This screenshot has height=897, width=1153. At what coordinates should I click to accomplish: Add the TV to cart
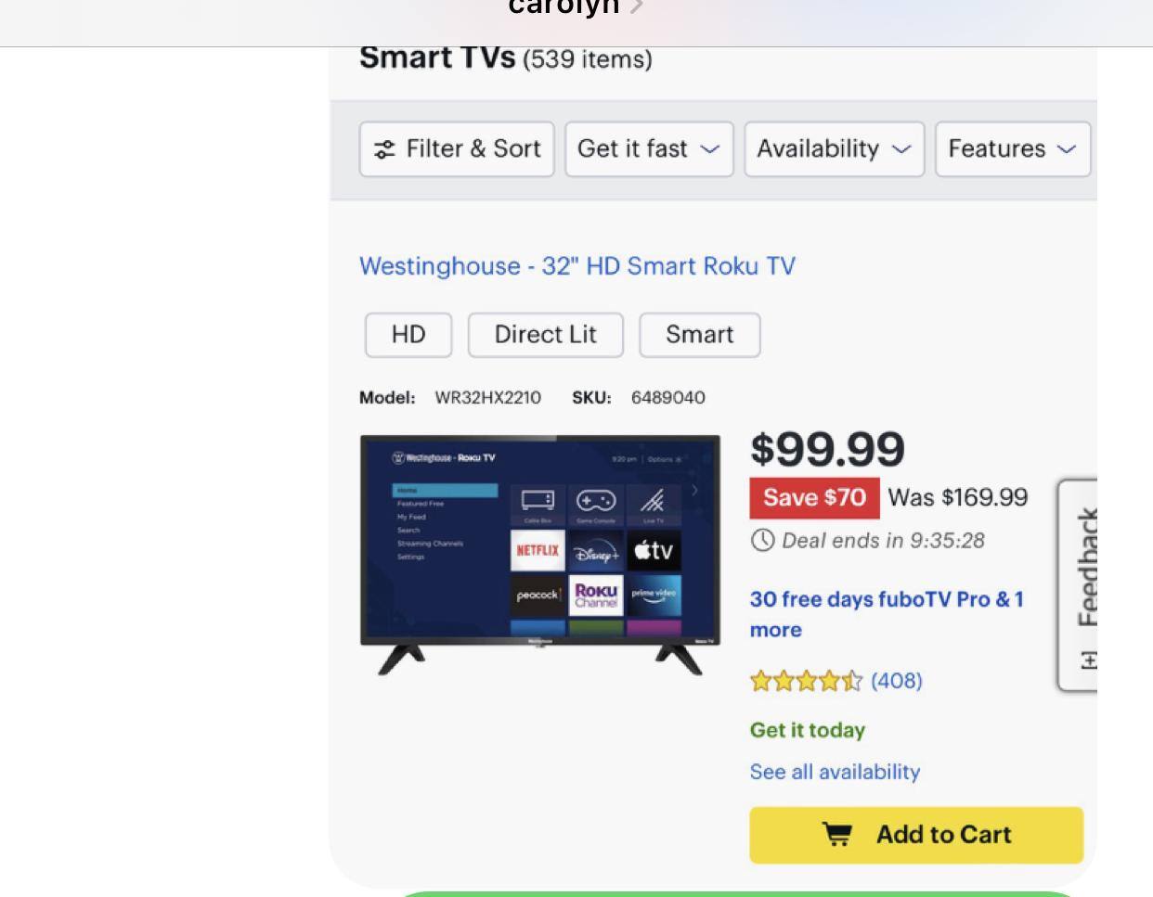pyautogui.click(x=916, y=835)
